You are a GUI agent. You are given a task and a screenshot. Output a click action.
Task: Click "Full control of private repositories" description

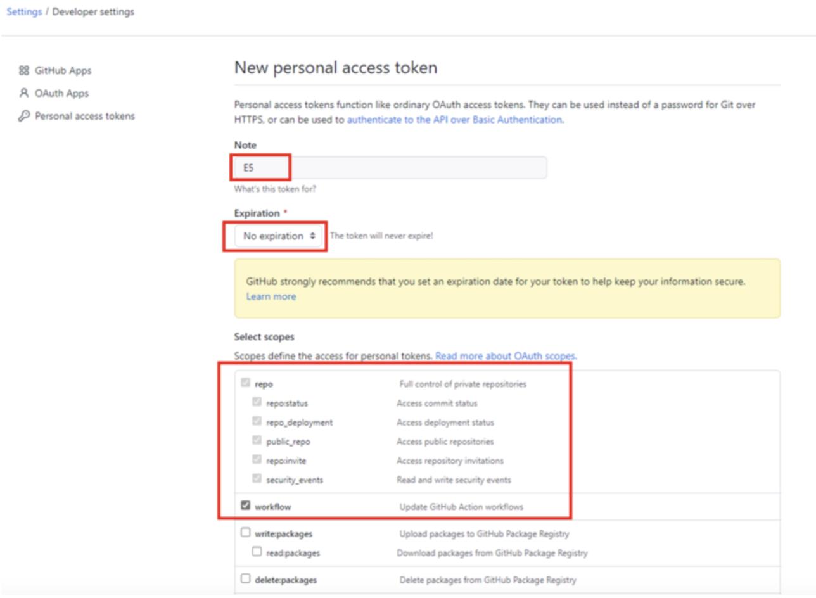coord(462,384)
